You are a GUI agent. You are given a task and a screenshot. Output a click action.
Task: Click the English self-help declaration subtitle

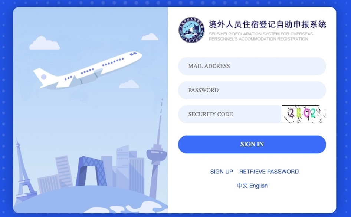pyautogui.click(x=261, y=36)
